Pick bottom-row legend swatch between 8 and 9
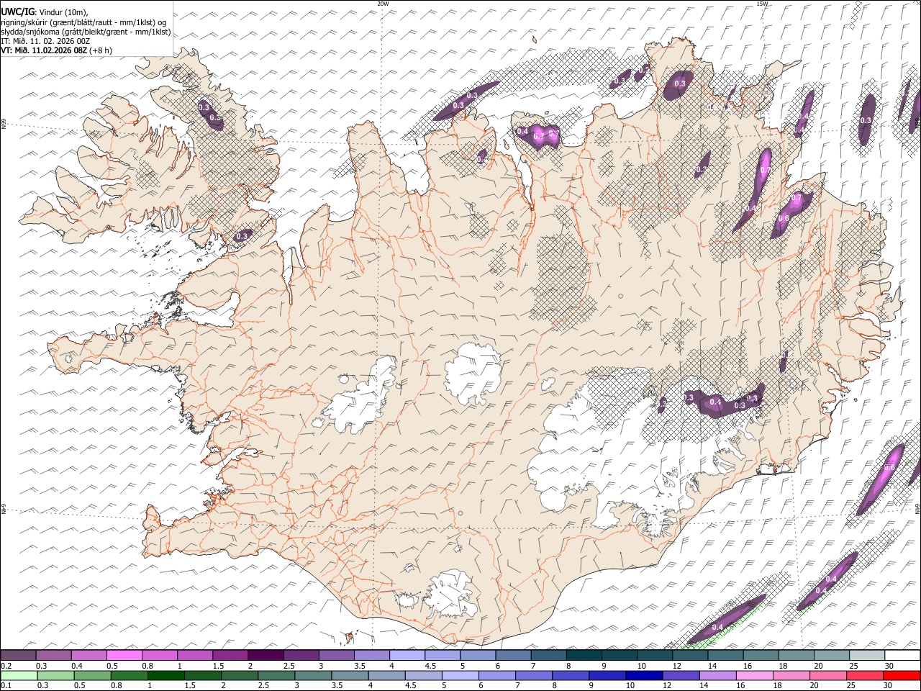 click(x=571, y=676)
